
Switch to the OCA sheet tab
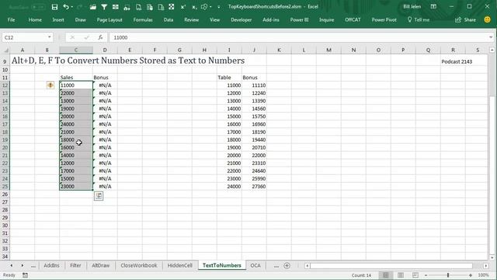255,265
